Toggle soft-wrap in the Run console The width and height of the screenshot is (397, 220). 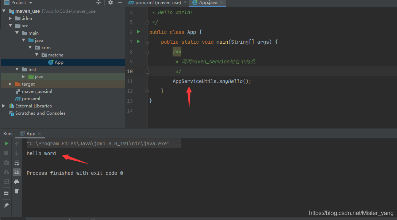(17, 163)
